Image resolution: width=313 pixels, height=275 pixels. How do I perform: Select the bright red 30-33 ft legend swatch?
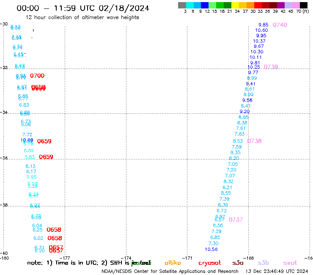[x=258, y=5]
